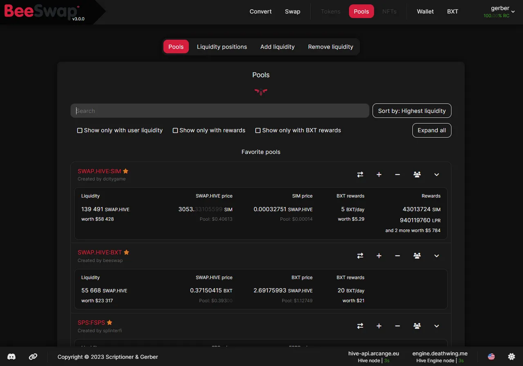This screenshot has height=366, width=523.
Task: Open the SPS:FSPS pool title link
Action: (x=91, y=323)
